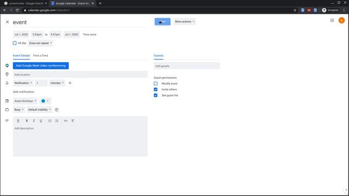Toggle underline formatting in description
The width and height of the screenshot is (349, 196).
point(41,121)
